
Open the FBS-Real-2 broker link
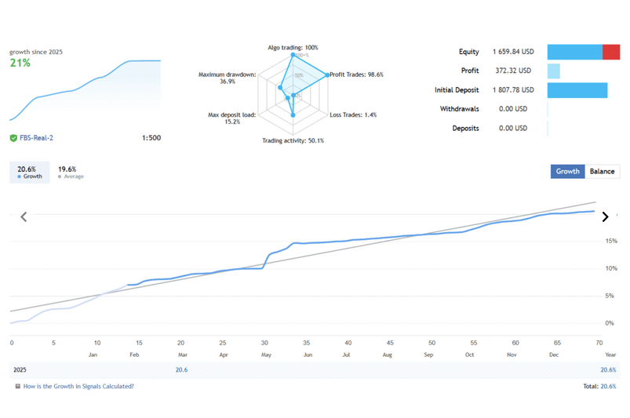(x=37, y=138)
